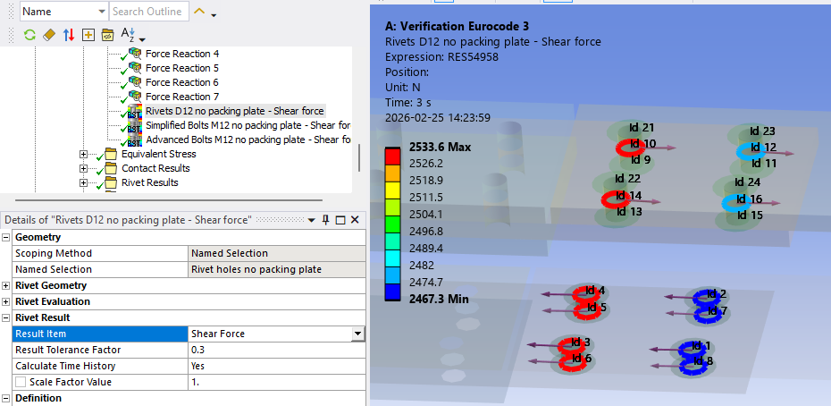Click the yellow up-arrow beside Search Outline
The image size is (831, 406).
(199, 12)
